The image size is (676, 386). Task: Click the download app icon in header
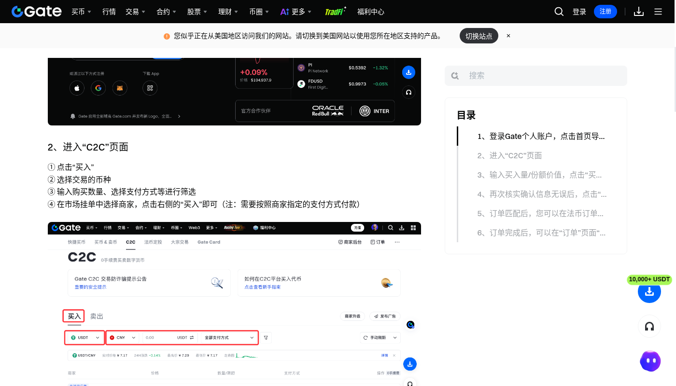tap(639, 12)
